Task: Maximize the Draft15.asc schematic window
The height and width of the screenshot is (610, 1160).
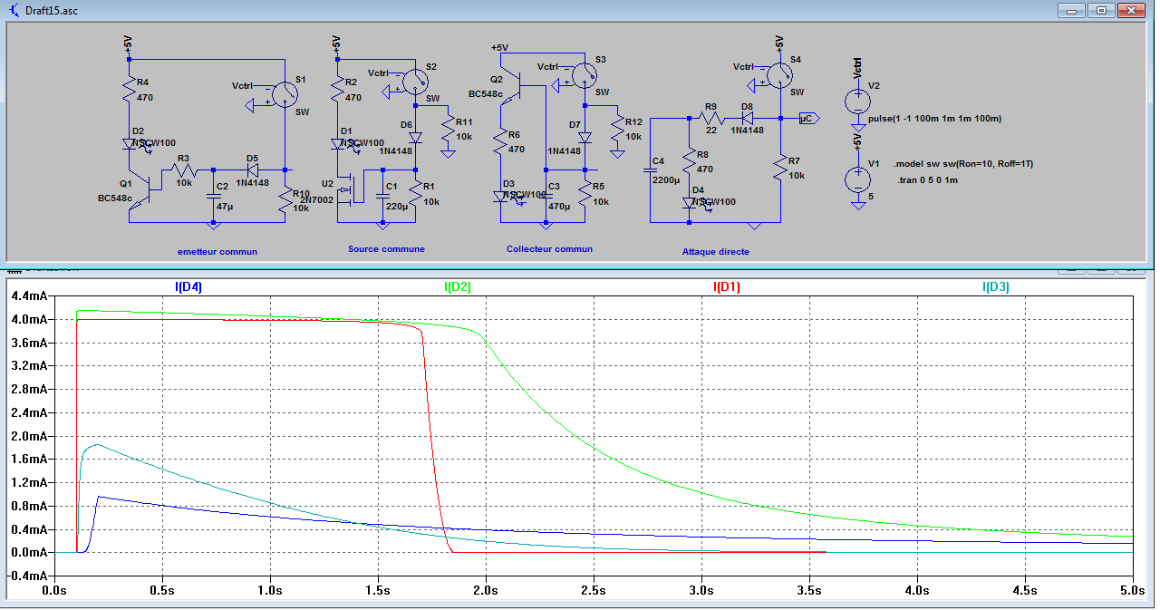Action: pos(1101,10)
